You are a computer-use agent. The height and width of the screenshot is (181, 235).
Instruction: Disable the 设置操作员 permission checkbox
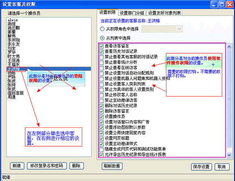pyautogui.click(x=101, y=117)
